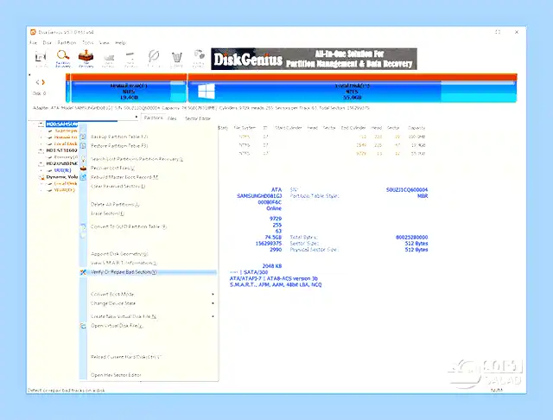Click the Quick Partition toolbar icon

click(108, 60)
